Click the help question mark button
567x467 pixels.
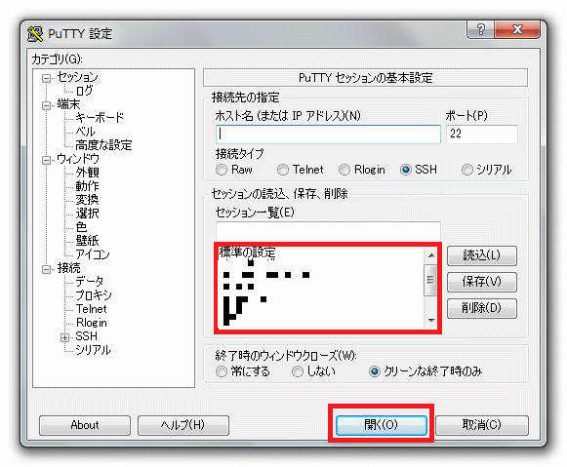(481, 29)
